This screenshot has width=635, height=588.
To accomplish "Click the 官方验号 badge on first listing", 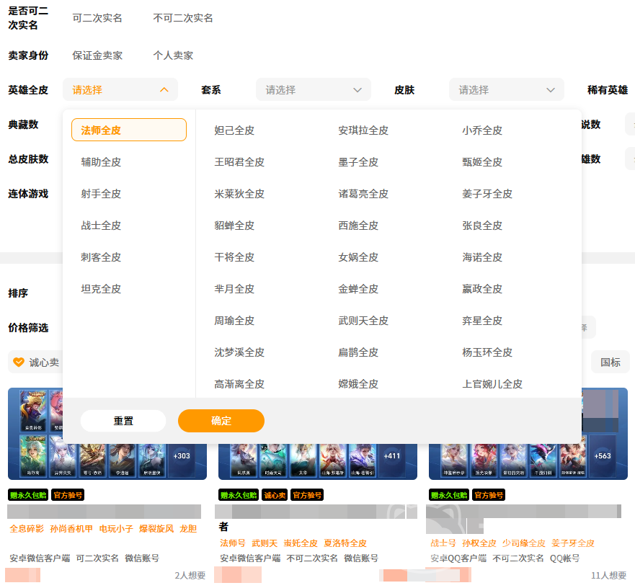I will tap(67, 495).
